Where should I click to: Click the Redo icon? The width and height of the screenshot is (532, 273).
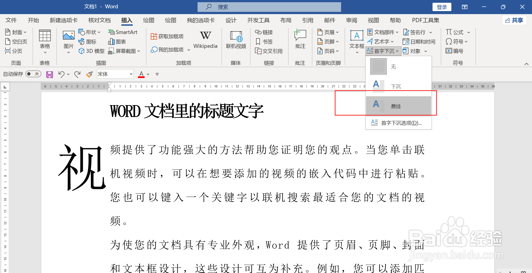(x=77, y=74)
